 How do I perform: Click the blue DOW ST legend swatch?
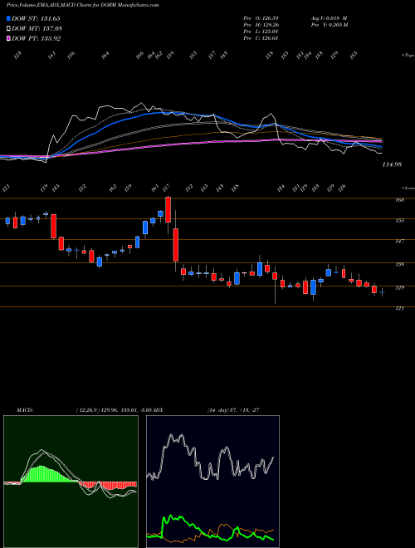point(8,18)
